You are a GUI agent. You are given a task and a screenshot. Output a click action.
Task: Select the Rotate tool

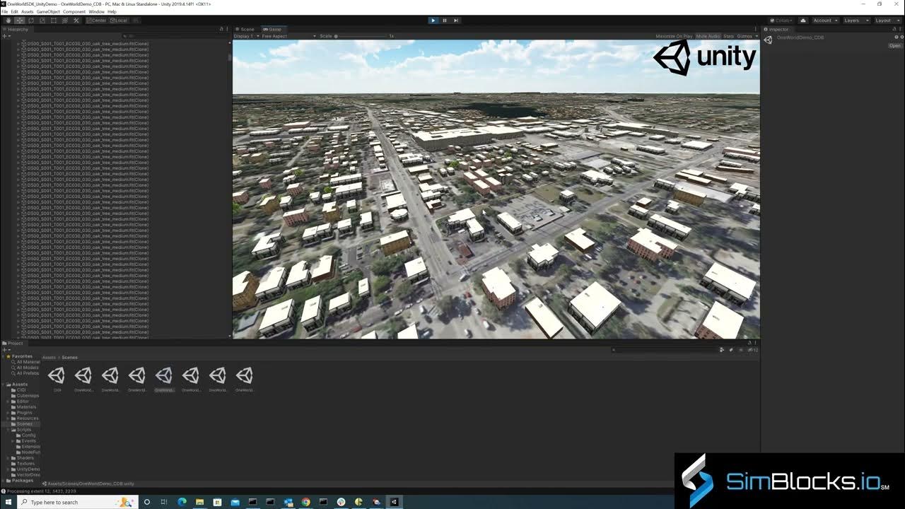pos(31,20)
